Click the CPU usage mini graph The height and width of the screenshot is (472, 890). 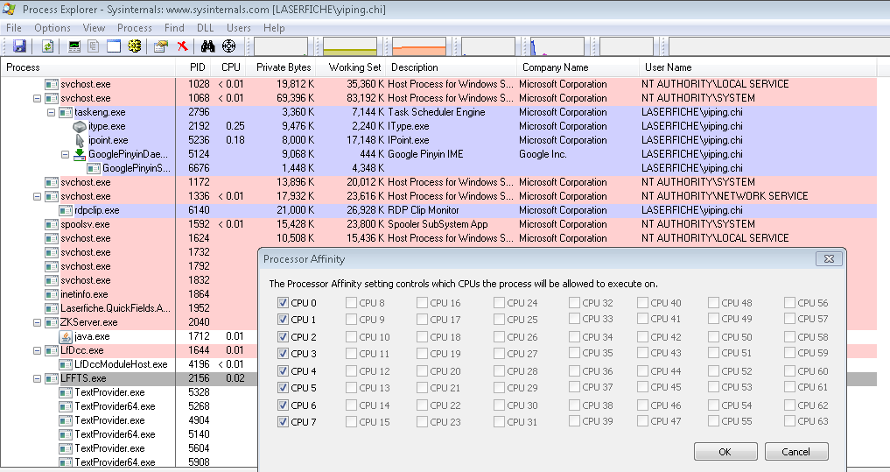(281, 46)
